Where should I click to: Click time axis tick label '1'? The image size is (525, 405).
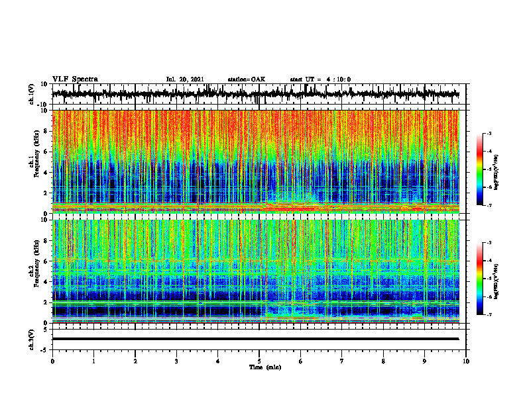[x=93, y=361]
